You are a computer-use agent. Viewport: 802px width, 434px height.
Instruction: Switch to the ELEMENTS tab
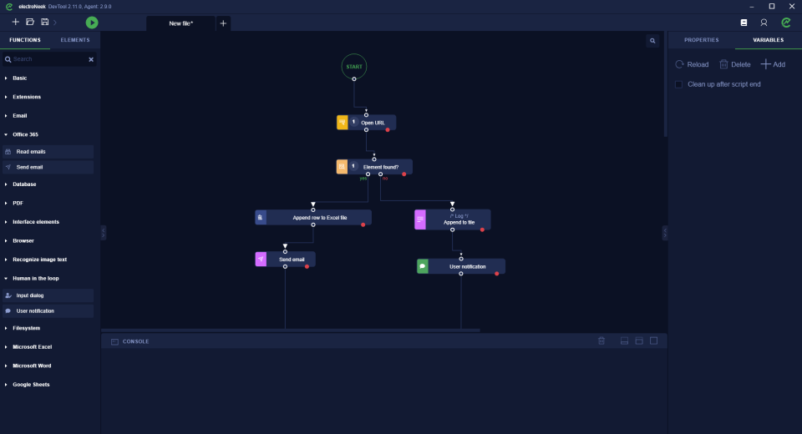point(75,40)
